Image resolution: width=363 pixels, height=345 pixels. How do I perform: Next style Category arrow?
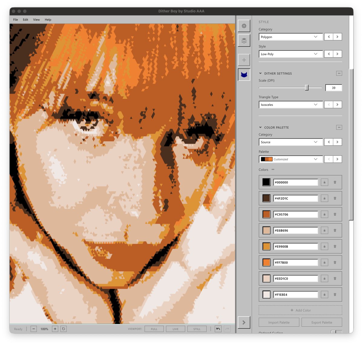pos(338,37)
